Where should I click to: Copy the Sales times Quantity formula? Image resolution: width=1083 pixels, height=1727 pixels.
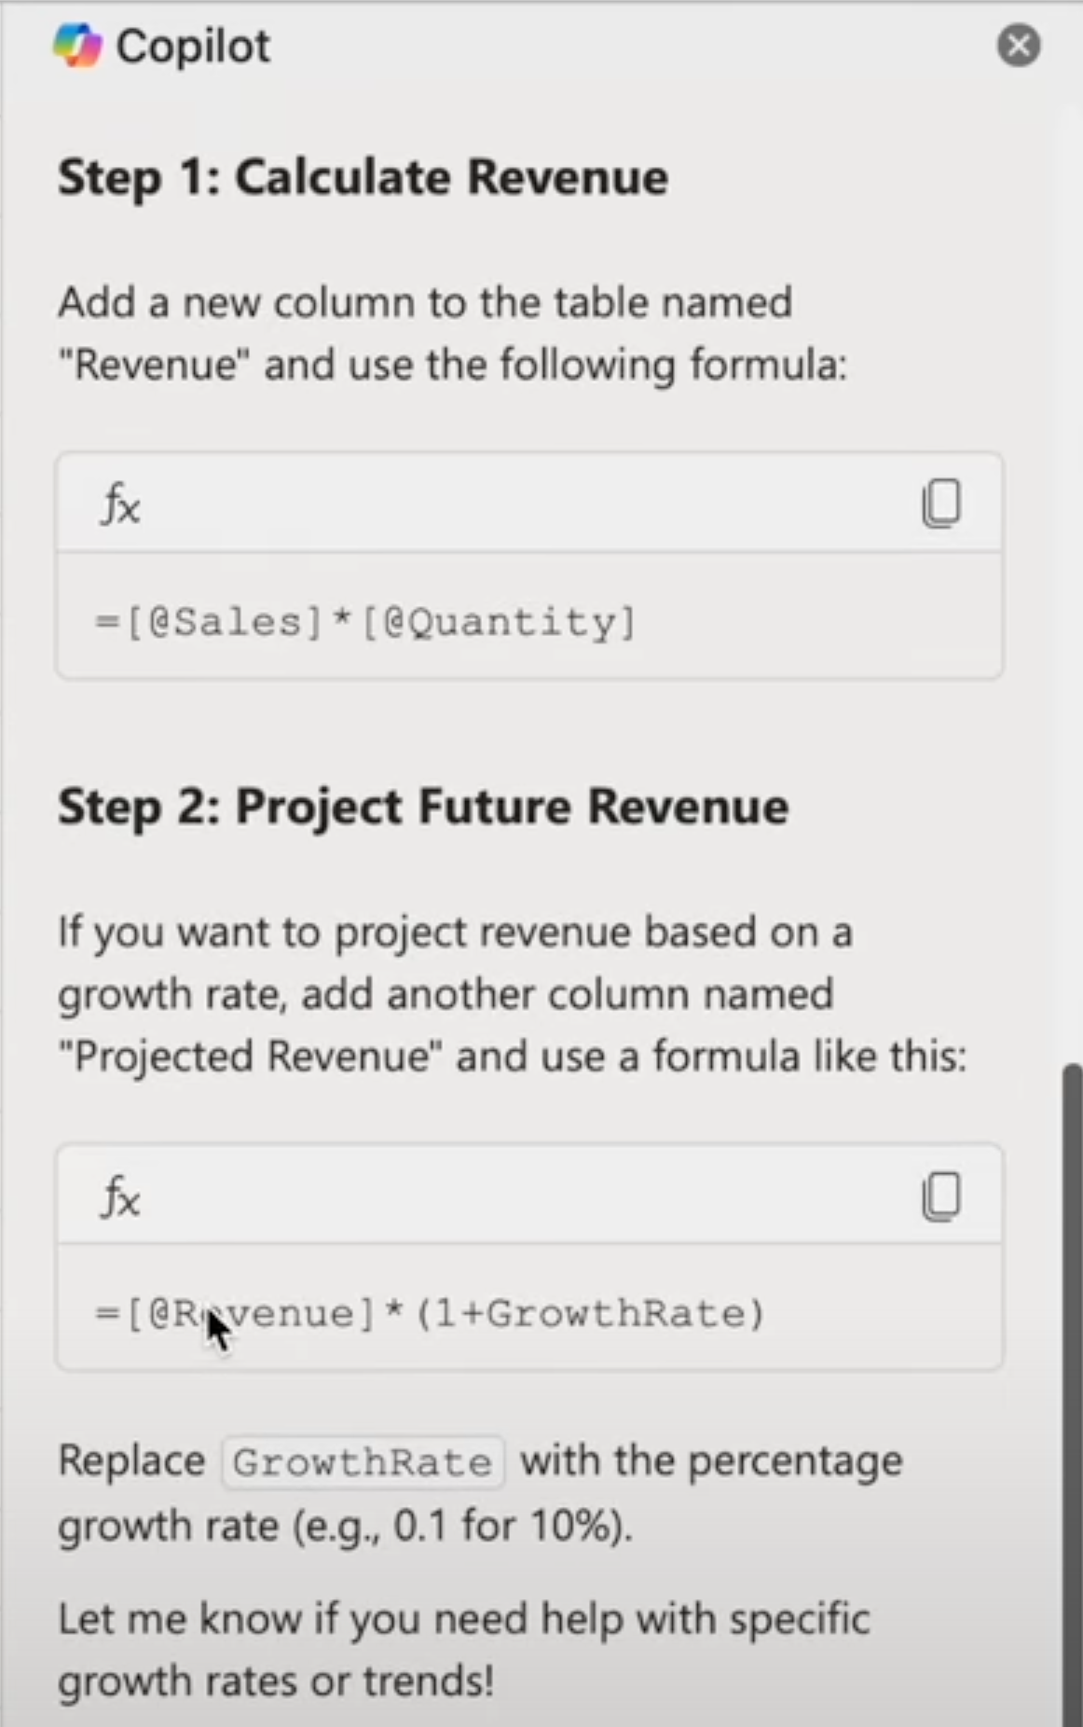coord(941,504)
